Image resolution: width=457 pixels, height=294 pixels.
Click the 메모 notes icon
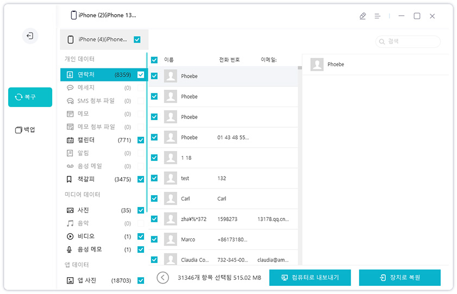pos(70,114)
